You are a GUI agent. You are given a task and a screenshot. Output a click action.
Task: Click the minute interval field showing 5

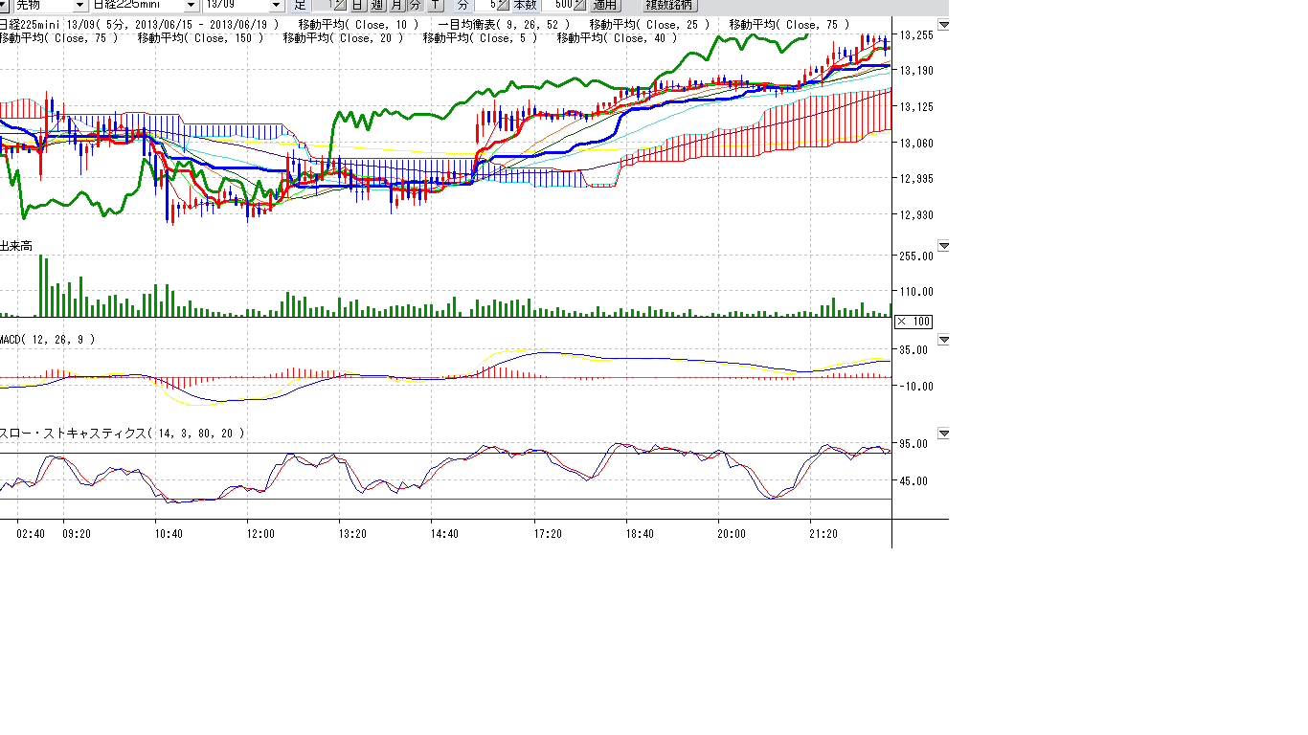487,5
